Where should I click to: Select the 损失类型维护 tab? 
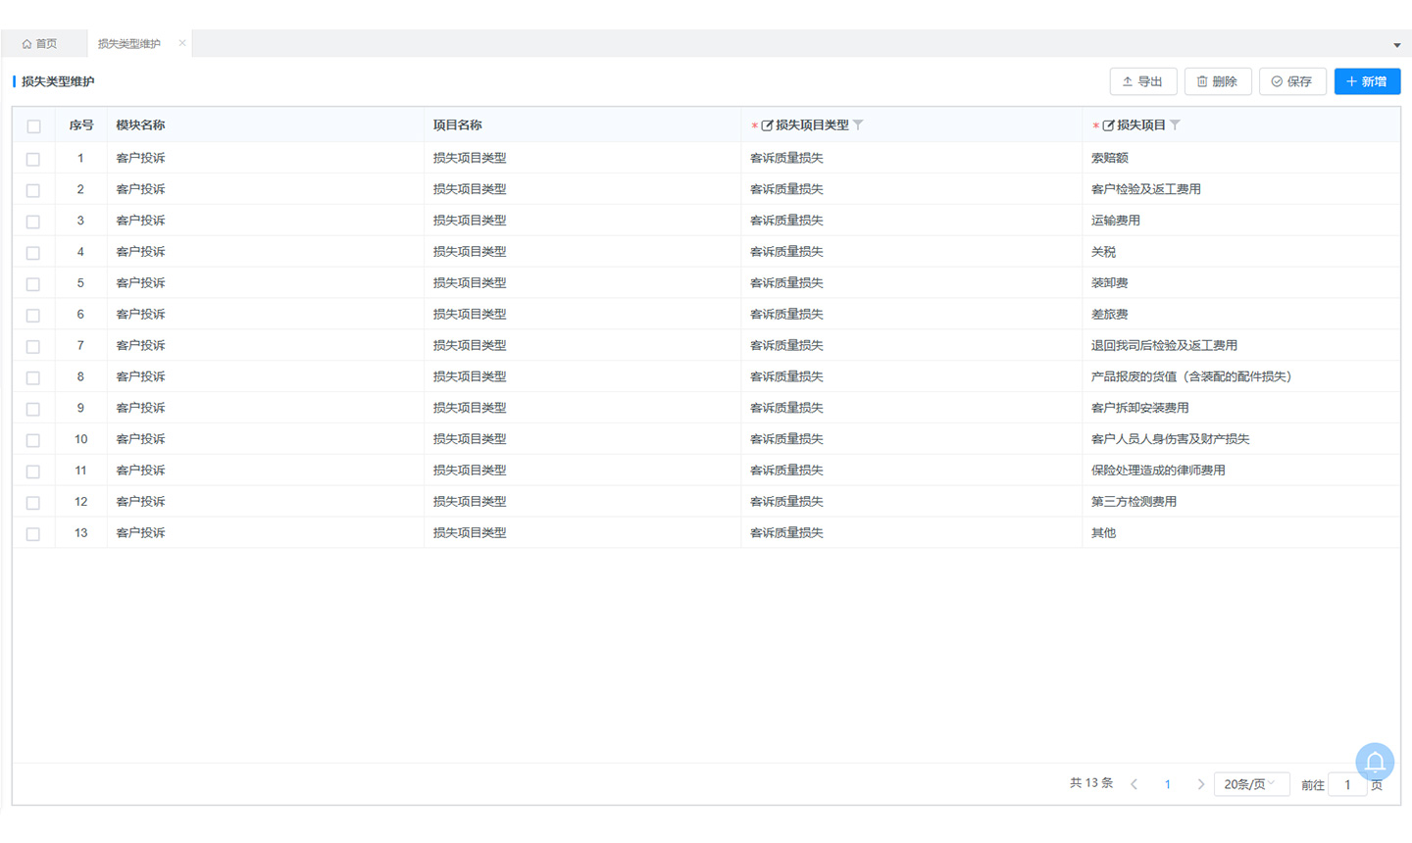[129, 44]
